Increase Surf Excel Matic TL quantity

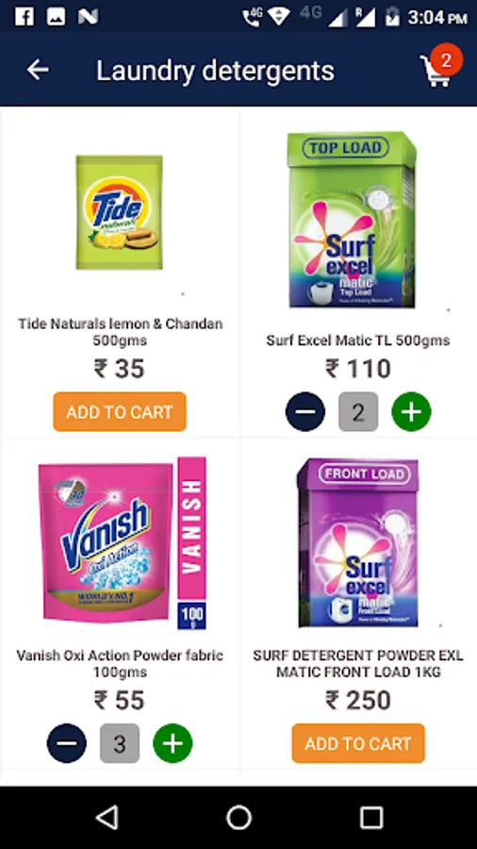[x=412, y=412]
